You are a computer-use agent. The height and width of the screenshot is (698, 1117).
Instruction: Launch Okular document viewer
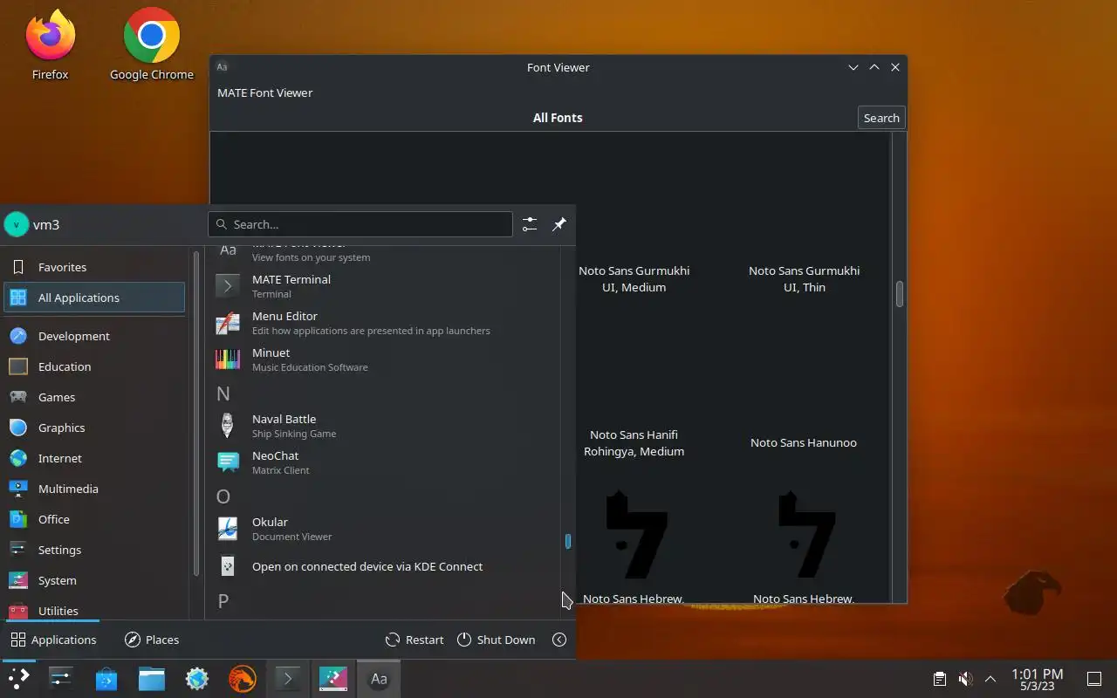384,529
